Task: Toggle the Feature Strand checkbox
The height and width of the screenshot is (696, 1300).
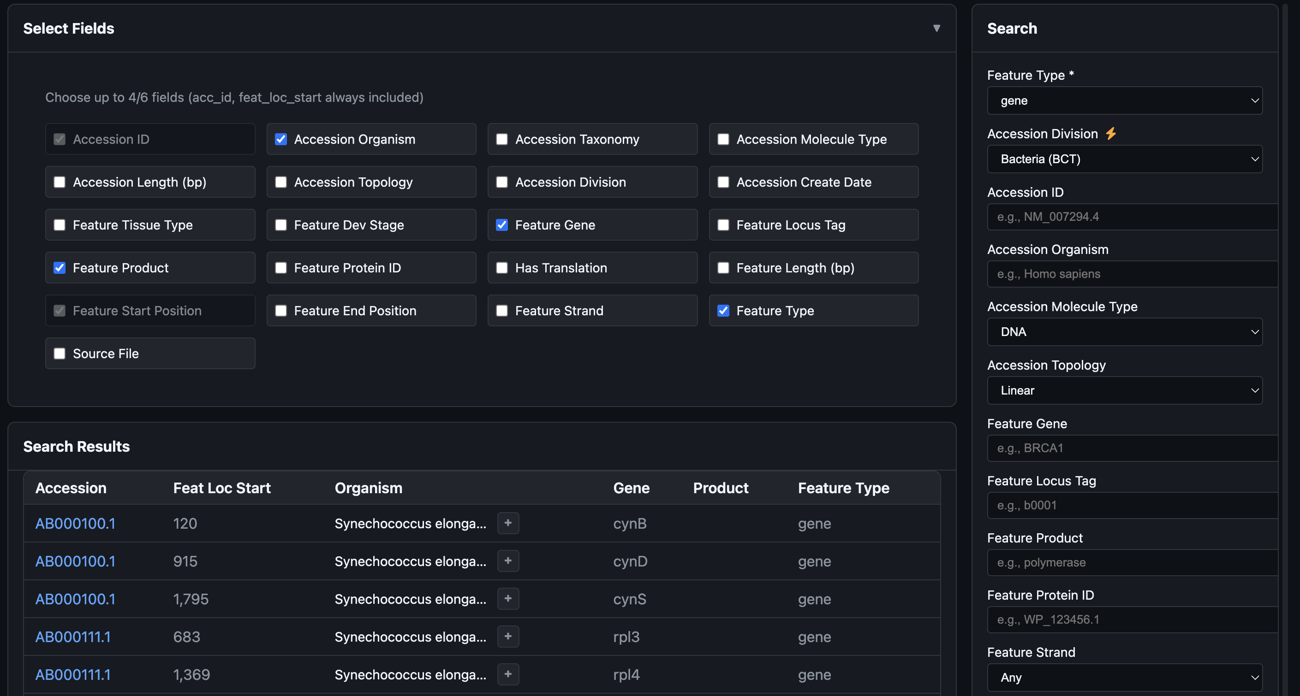Action: (x=501, y=311)
